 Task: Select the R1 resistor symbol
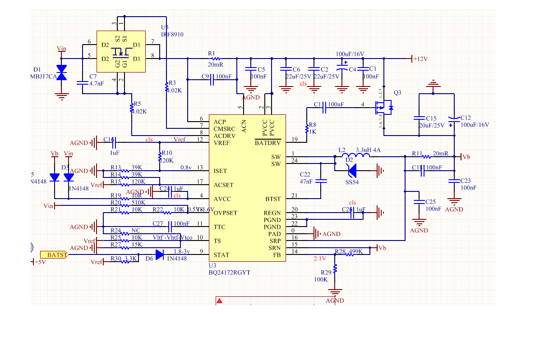click(216, 59)
